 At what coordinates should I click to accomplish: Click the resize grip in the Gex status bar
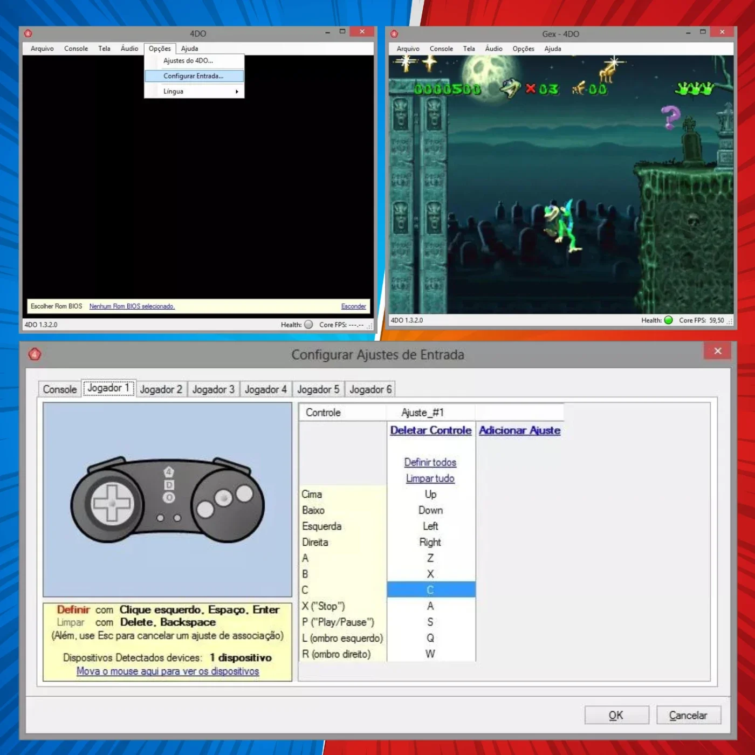point(730,321)
